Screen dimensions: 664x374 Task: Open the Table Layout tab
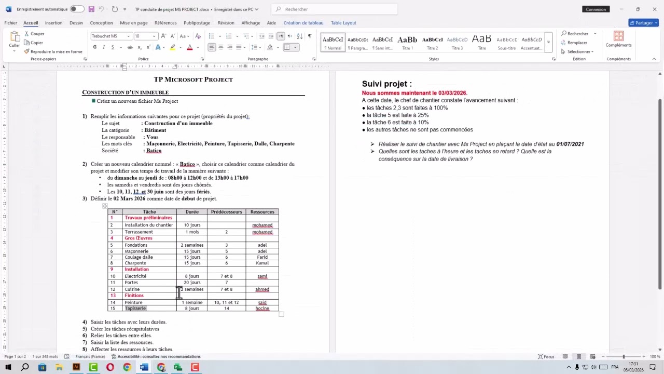pos(343,23)
